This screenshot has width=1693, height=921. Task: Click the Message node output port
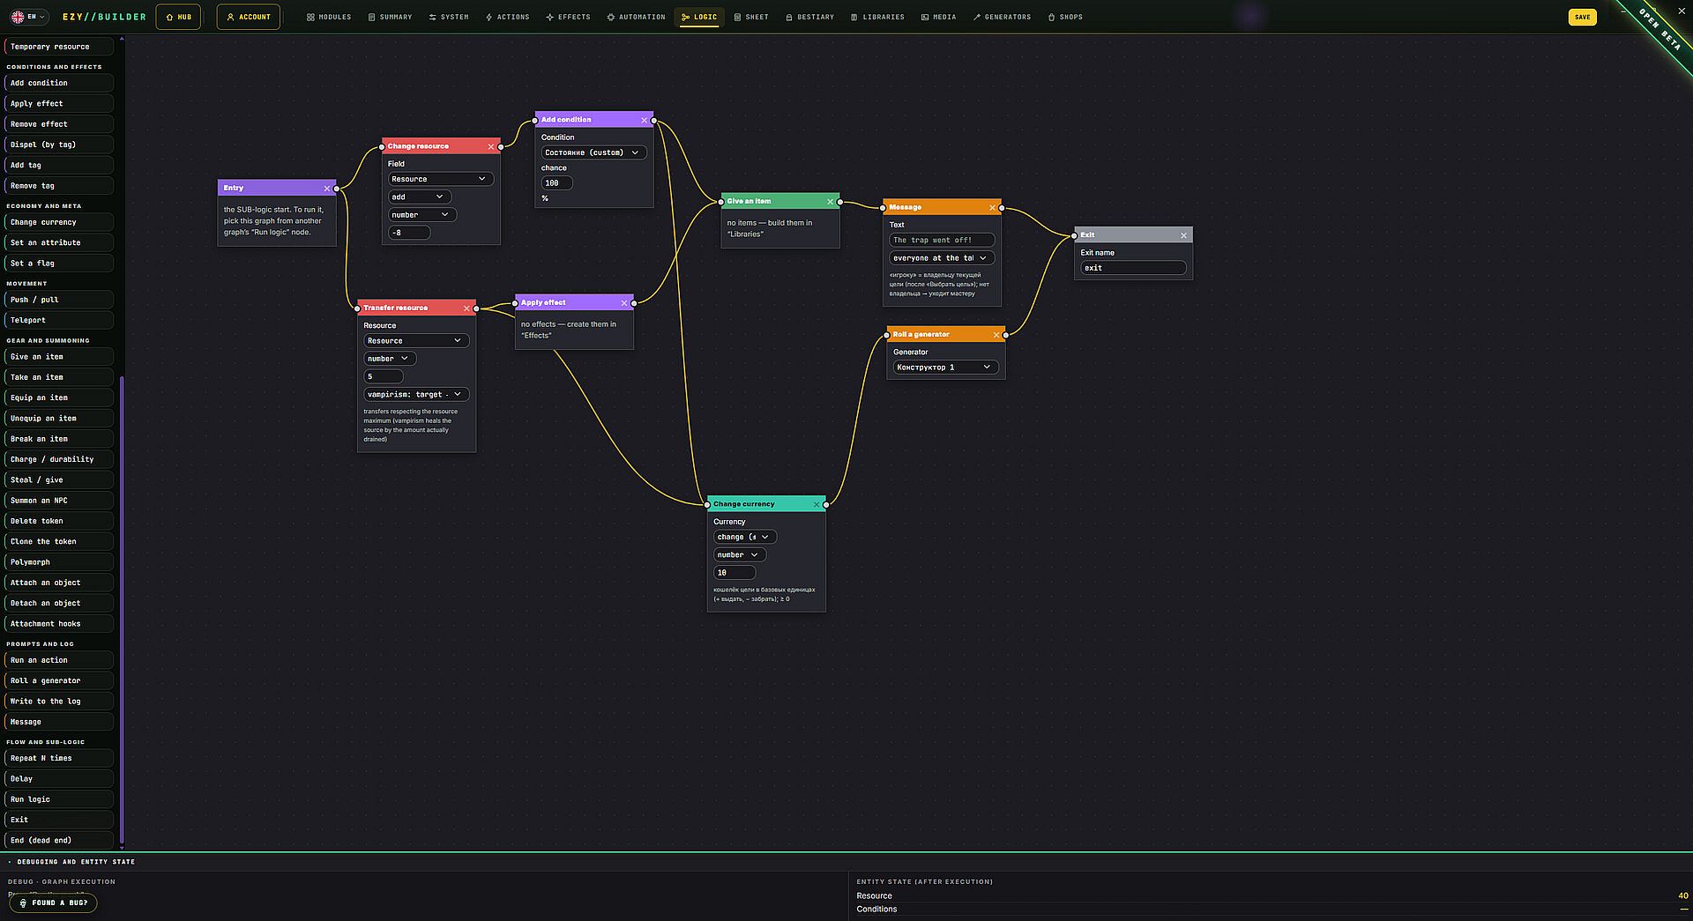pyautogui.click(x=1002, y=208)
